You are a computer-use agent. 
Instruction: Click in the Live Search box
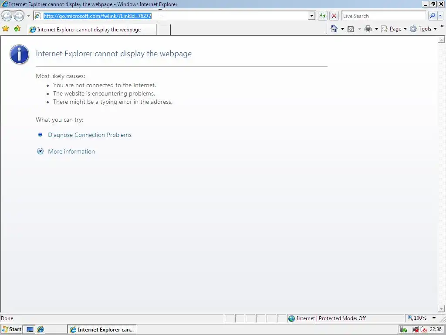pos(383,16)
